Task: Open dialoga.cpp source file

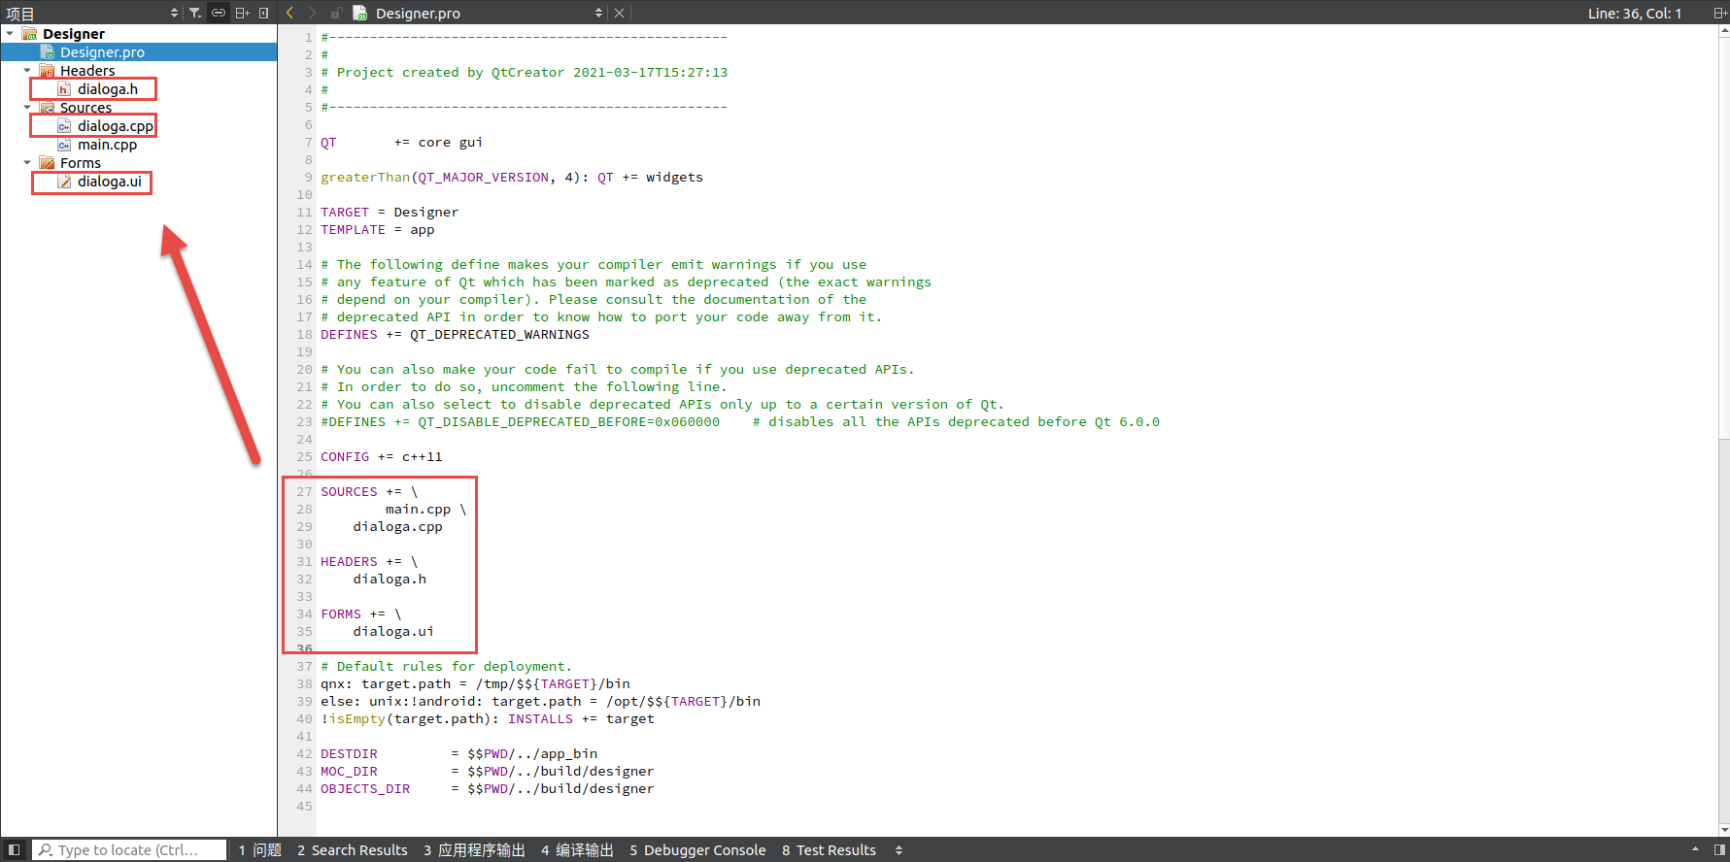Action: pyautogui.click(x=116, y=126)
